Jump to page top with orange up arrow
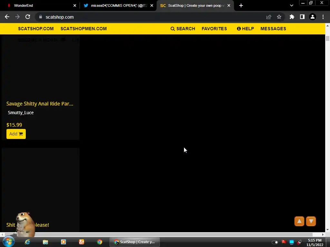The height and width of the screenshot is (247, 330). point(299,221)
